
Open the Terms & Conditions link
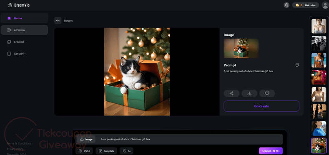pyautogui.click(x=19, y=143)
